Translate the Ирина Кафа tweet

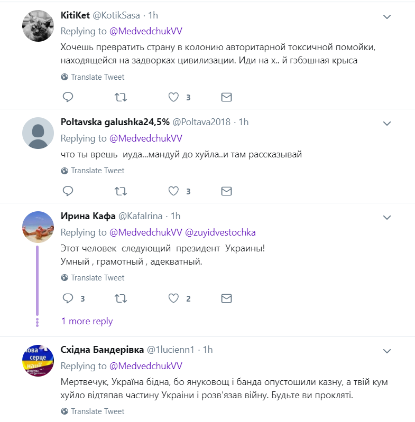98,278
